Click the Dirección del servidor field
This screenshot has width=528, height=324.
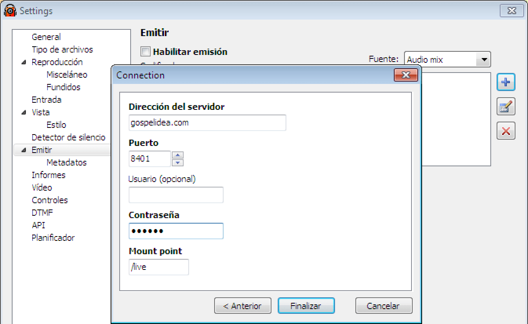(x=207, y=123)
